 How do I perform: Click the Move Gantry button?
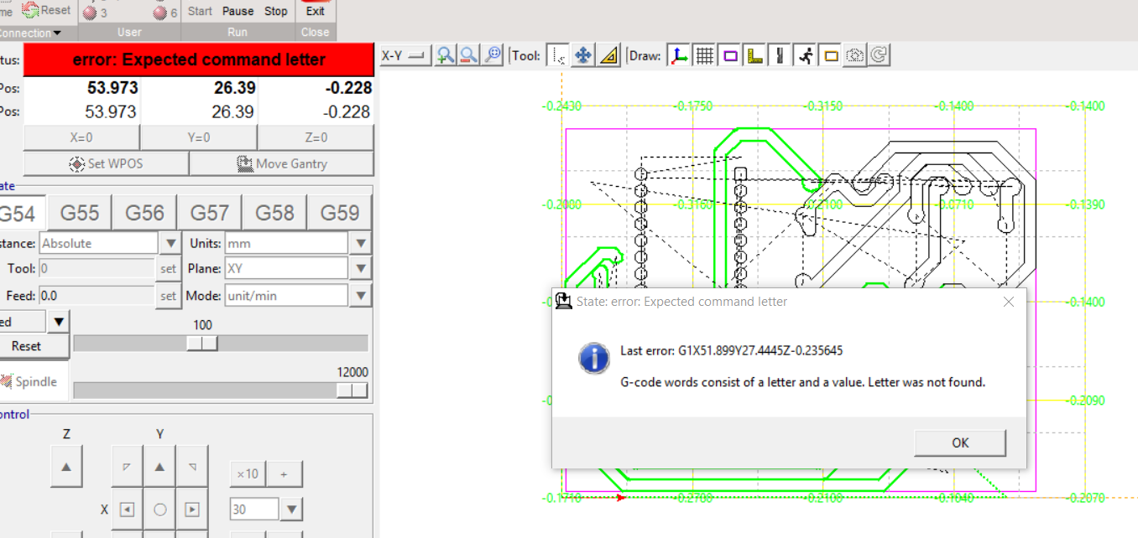pos(282,163)
